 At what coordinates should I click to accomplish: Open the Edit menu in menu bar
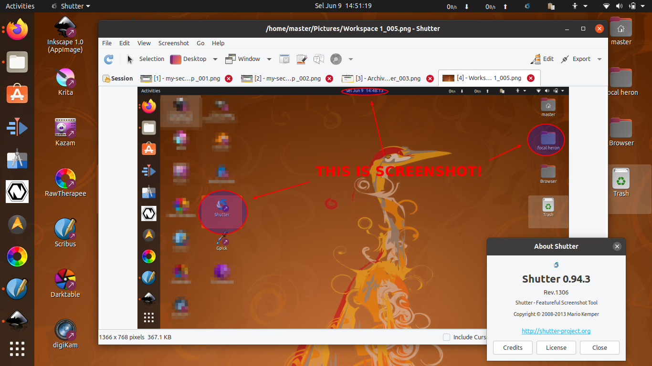(125, 43)
